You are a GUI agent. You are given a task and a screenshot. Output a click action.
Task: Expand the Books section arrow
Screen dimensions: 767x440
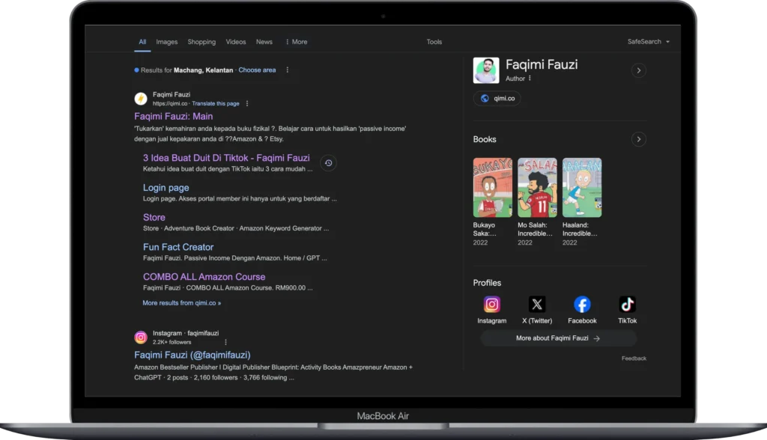point(638,139)
